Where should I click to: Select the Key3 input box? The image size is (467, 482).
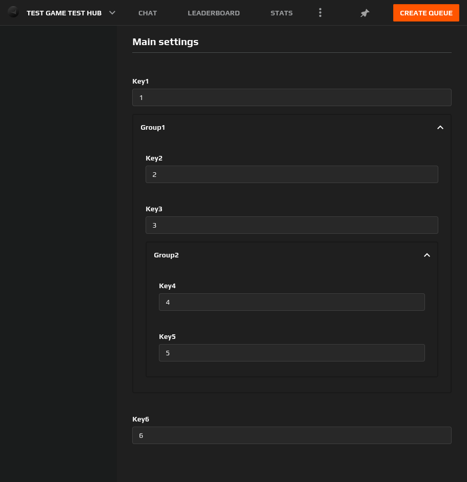[x=291, y=225]
